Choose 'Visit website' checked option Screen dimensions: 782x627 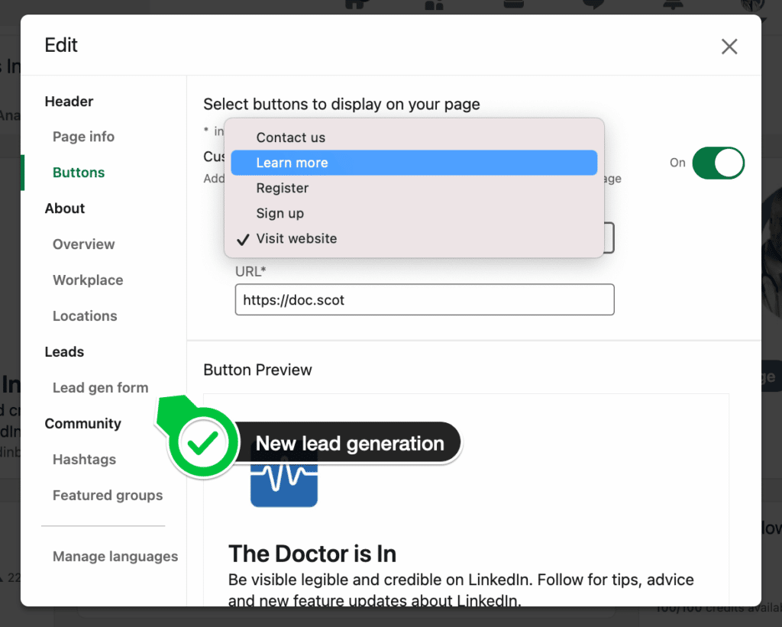tap(414, 238)
